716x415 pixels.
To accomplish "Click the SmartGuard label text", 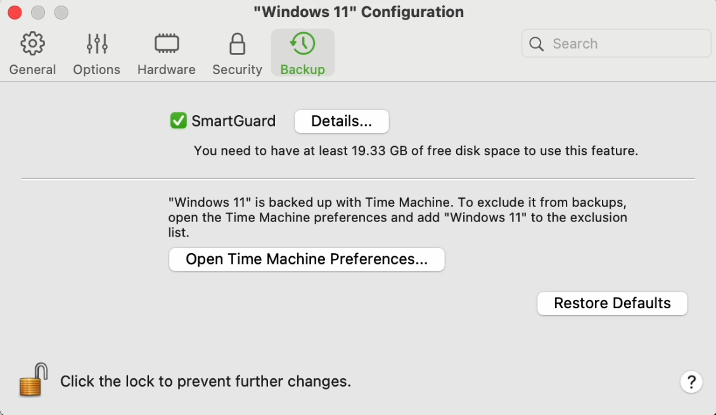I will (234, 121).
